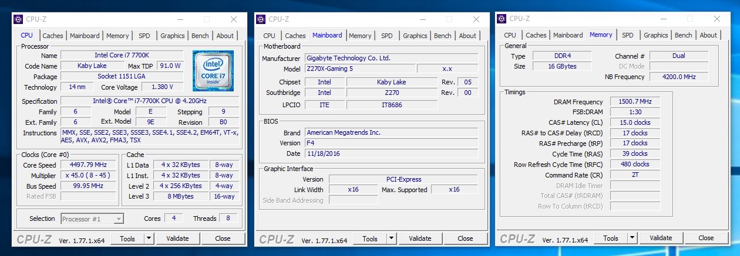Click the Core Voltage 1.380 V field
The image size is (740, 256).
tap(163, 87)
